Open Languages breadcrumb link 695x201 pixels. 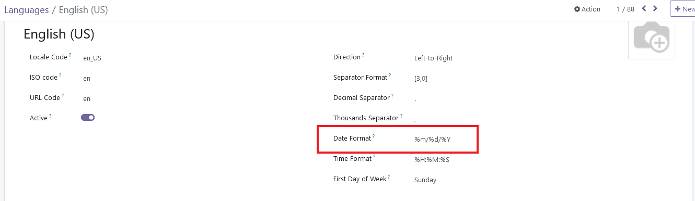(26, 10)
